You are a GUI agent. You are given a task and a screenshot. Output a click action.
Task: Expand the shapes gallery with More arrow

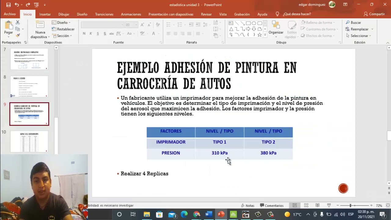tap(265, 35)
